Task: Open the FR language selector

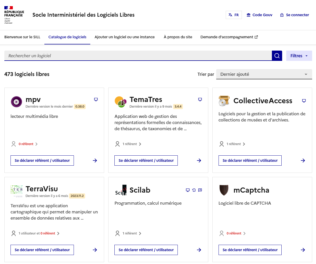Action: click(234, 15)
